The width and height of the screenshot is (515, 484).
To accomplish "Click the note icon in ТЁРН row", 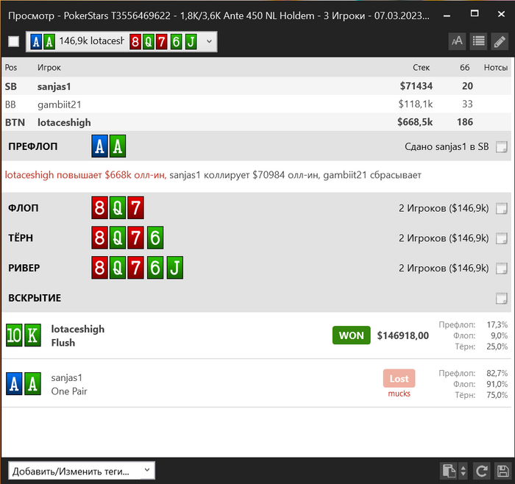I will click(x=502, y=238).
